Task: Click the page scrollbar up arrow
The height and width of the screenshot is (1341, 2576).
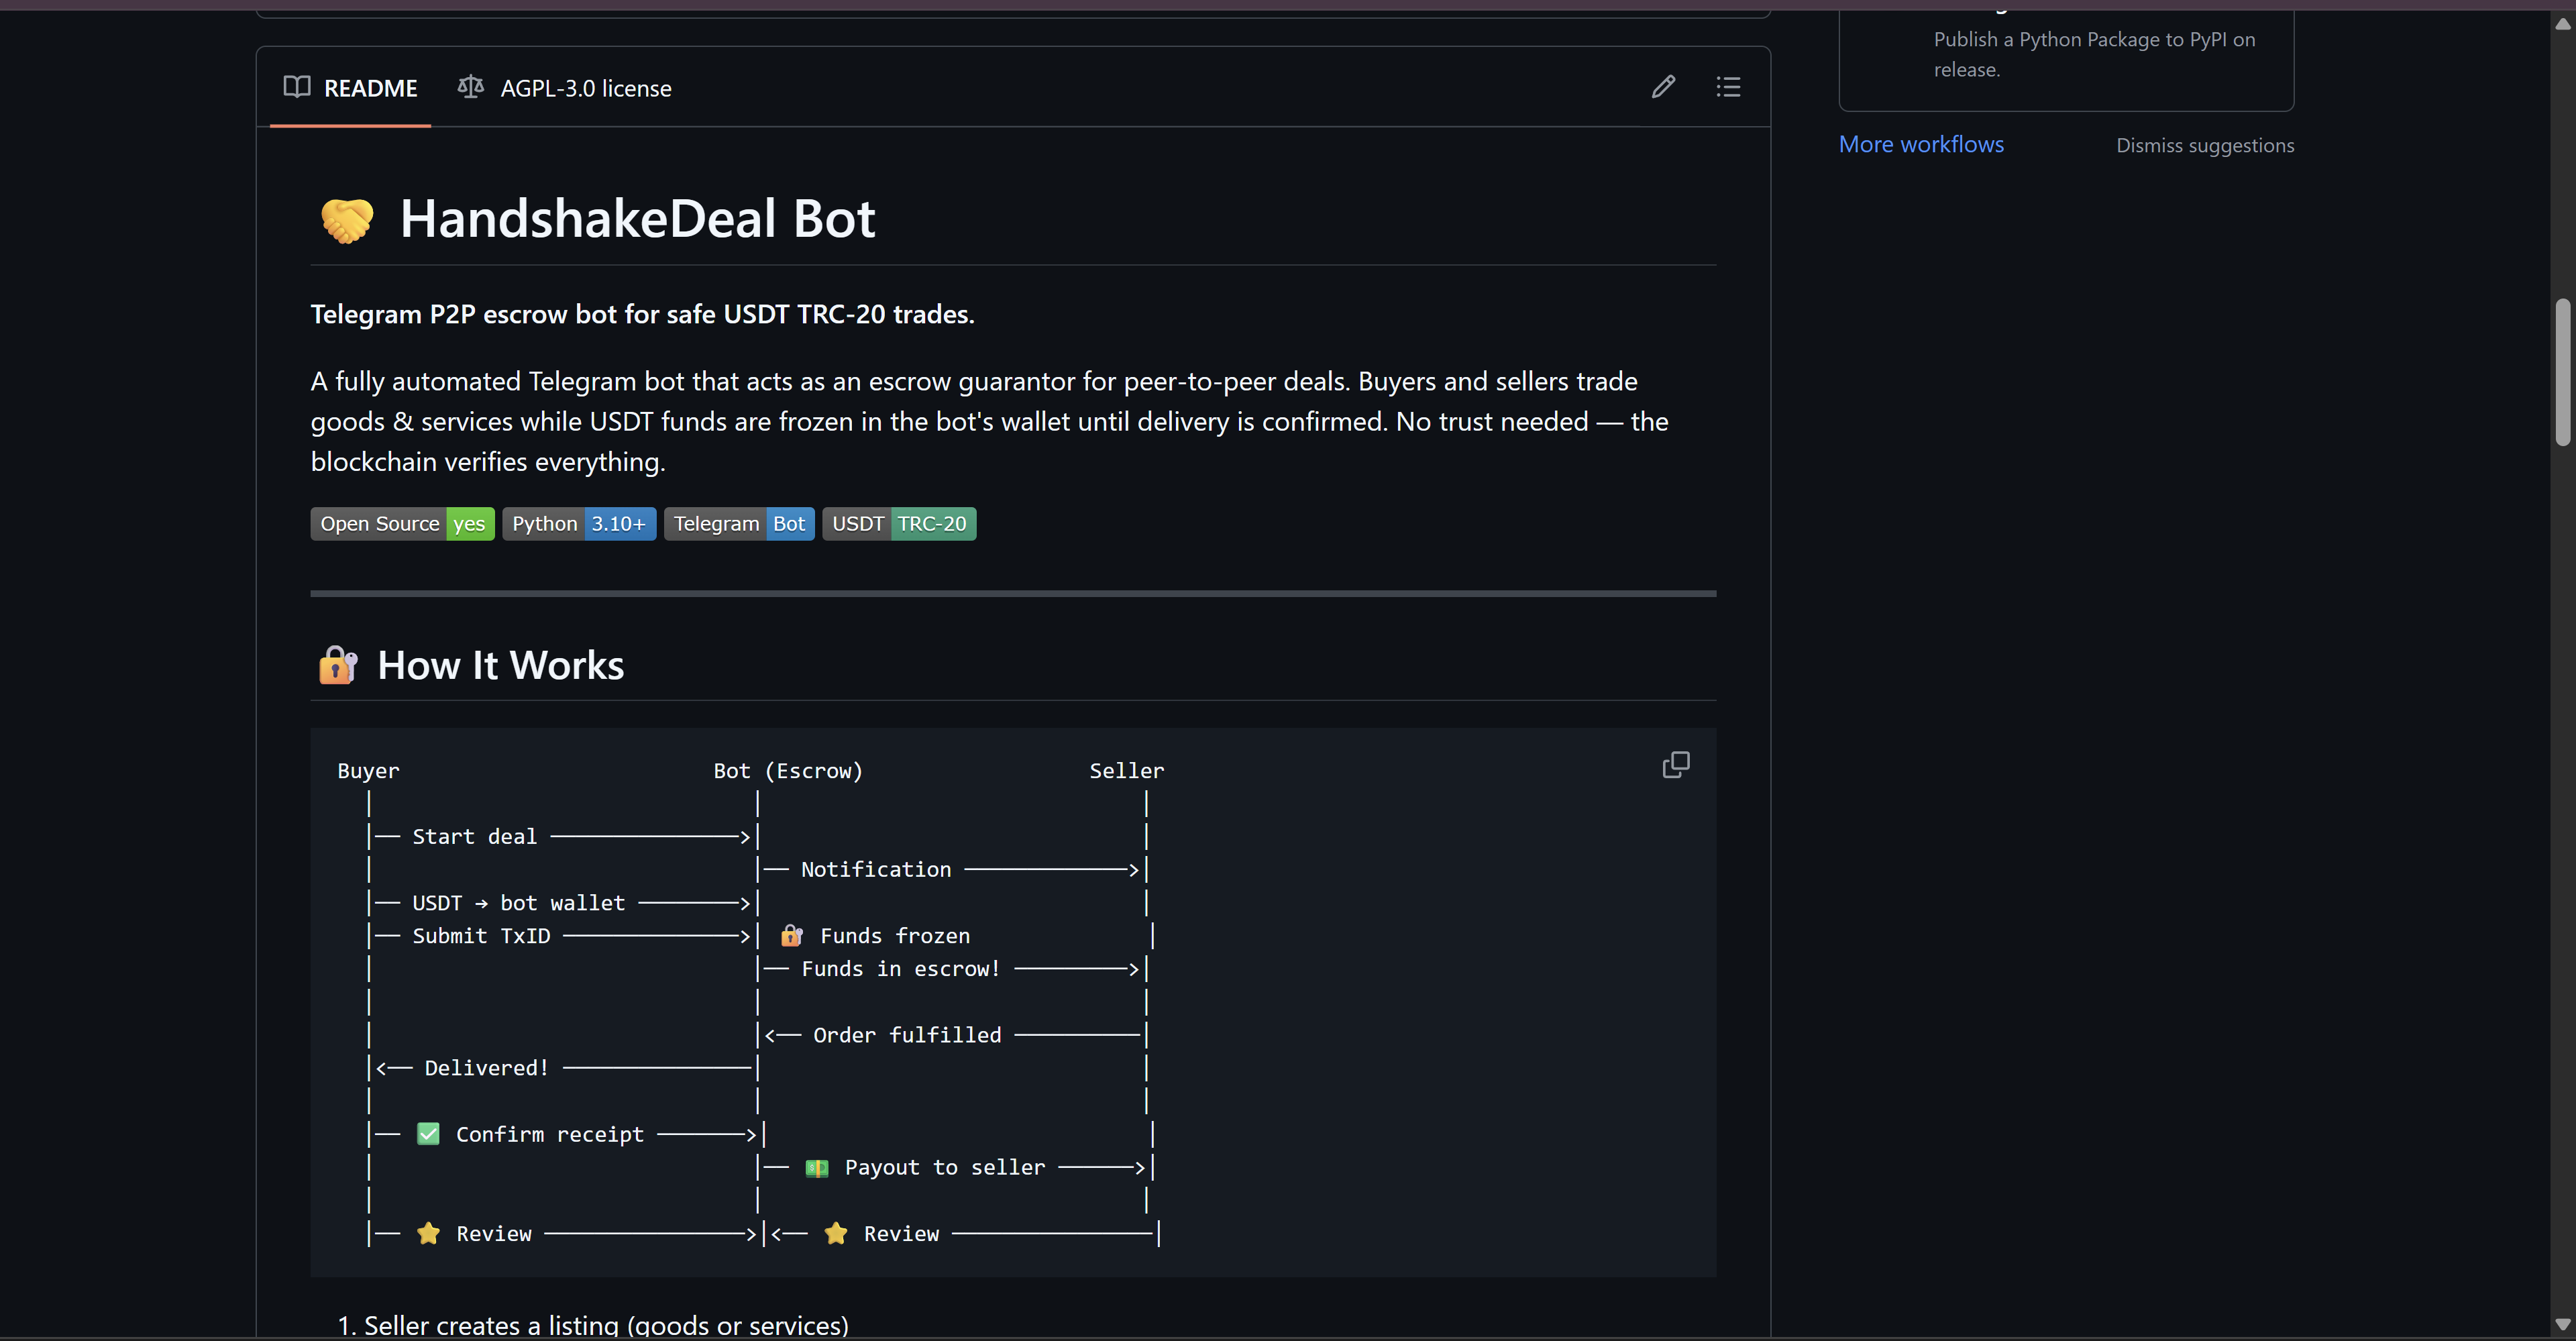Action: click(2563, 24)
